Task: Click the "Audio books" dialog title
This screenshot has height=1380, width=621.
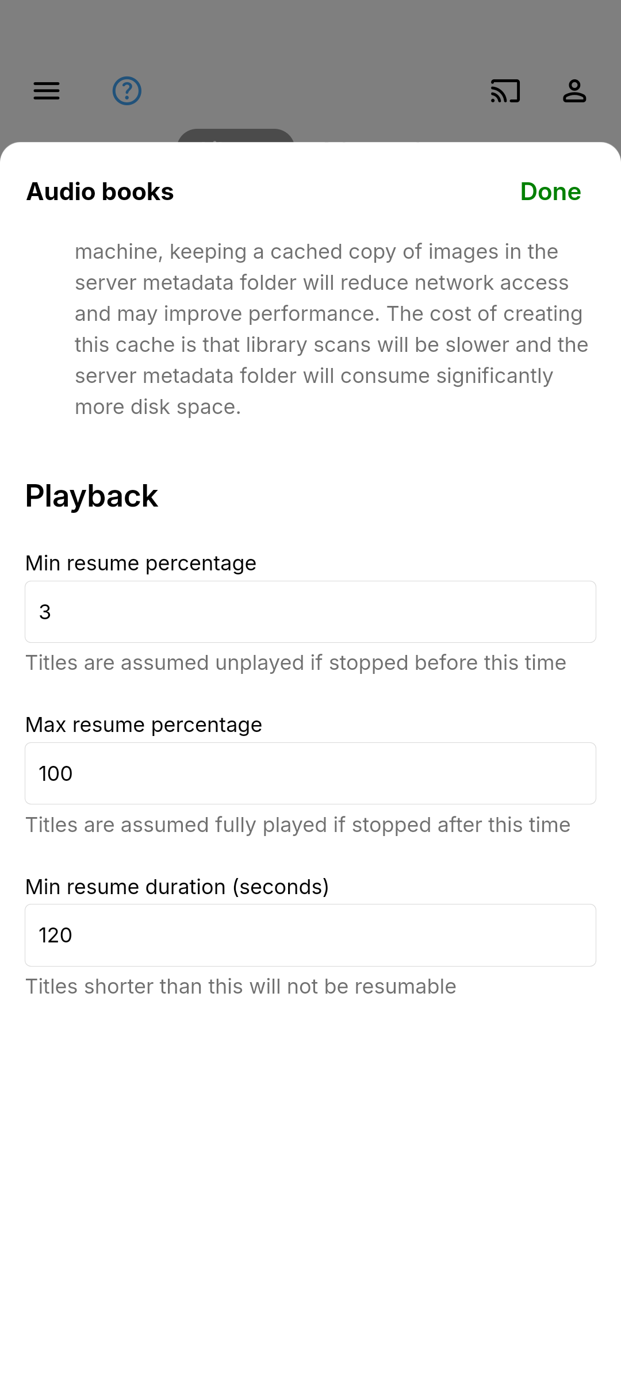Action: (100, 191)
